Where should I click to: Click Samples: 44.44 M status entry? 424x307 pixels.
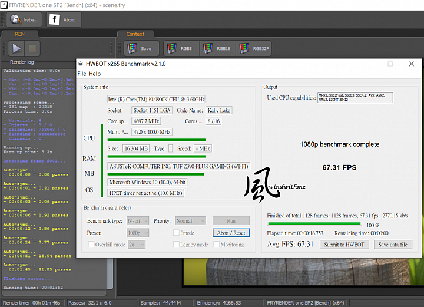point(161,303)
